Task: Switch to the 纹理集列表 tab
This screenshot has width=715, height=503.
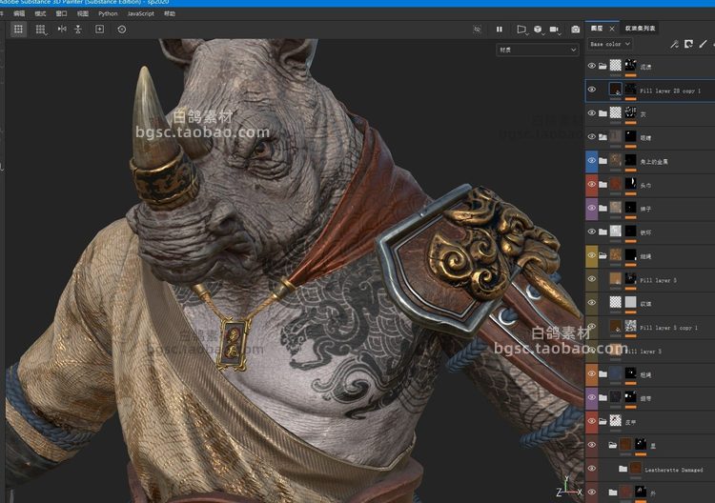Action: [x=641, y=29]
